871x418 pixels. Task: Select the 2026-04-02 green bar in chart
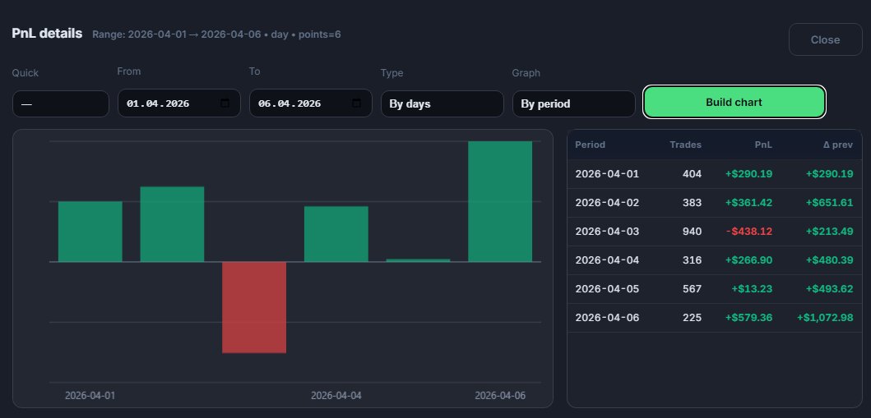(x=172, y=224)
